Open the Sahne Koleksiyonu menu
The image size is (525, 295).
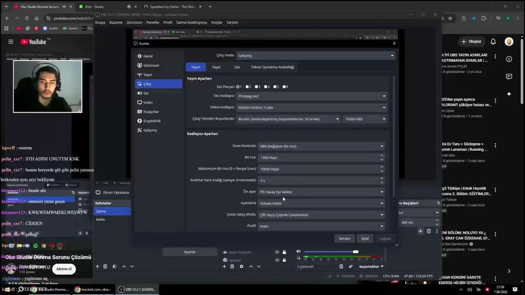[x=192, y=23]
